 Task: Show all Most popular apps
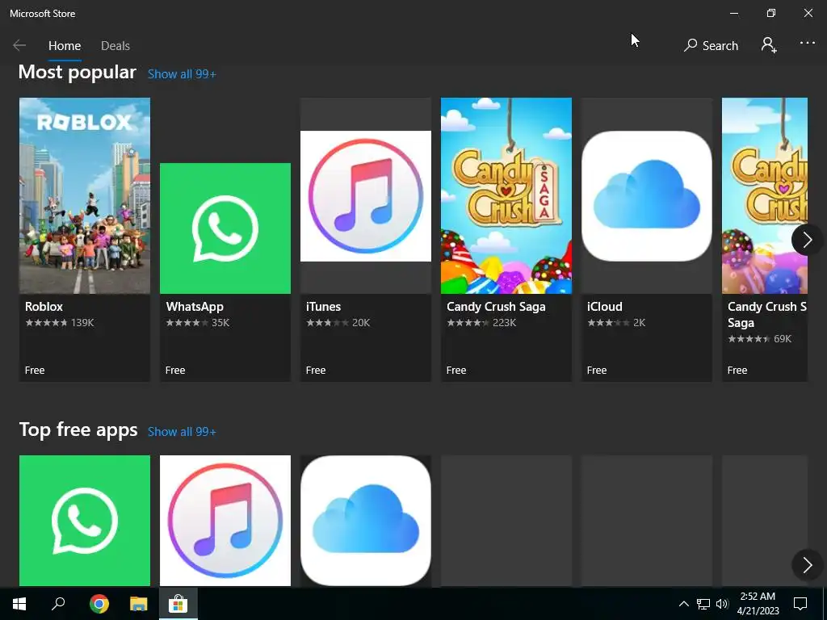point(182,74)
